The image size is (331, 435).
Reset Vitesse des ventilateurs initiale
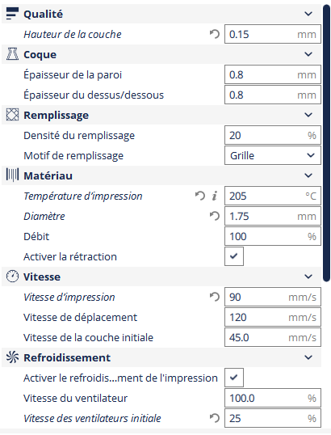(x=215, y=418)
